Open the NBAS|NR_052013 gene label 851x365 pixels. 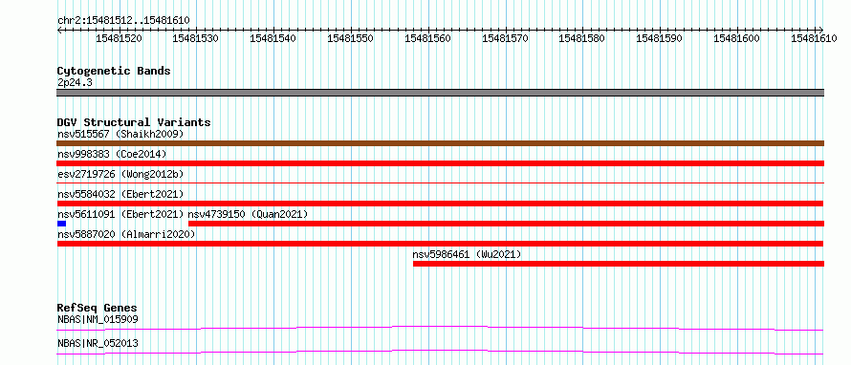[98, 343]
